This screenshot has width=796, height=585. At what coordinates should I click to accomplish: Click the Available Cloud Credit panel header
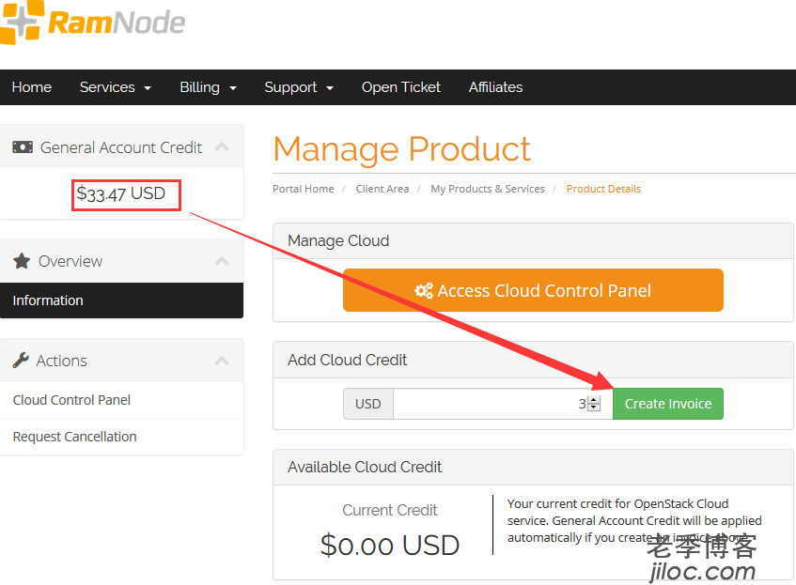533,468
